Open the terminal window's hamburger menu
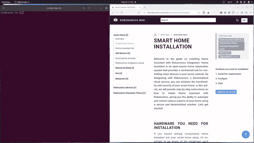This screenshot has height=143, width=254. click(x=89, y=8)
